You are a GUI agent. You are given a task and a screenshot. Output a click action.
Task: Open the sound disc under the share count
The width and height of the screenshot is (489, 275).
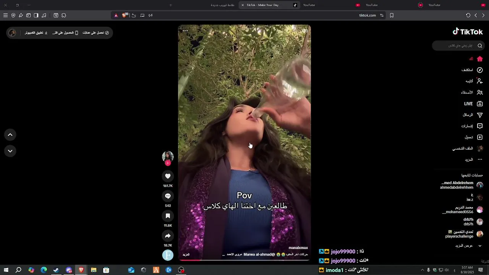point(168,255)
